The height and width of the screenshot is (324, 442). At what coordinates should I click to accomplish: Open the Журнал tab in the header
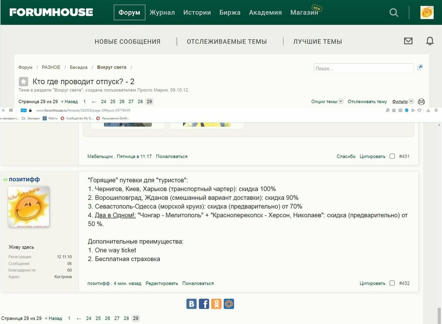(162, 12)
